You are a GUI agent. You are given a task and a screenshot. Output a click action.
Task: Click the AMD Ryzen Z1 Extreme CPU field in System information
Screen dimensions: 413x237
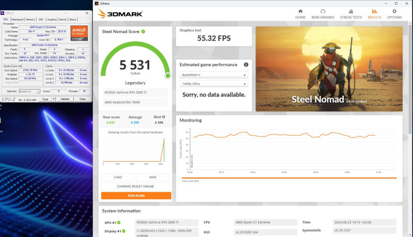[x=265, y=222]
